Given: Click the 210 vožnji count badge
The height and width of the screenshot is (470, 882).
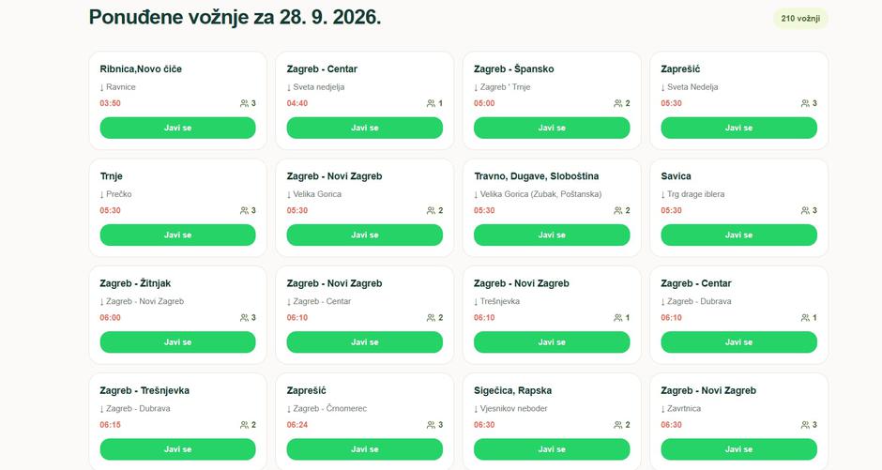Looking at the screenshot, I should pyautogui.click(x=799, y=19).
